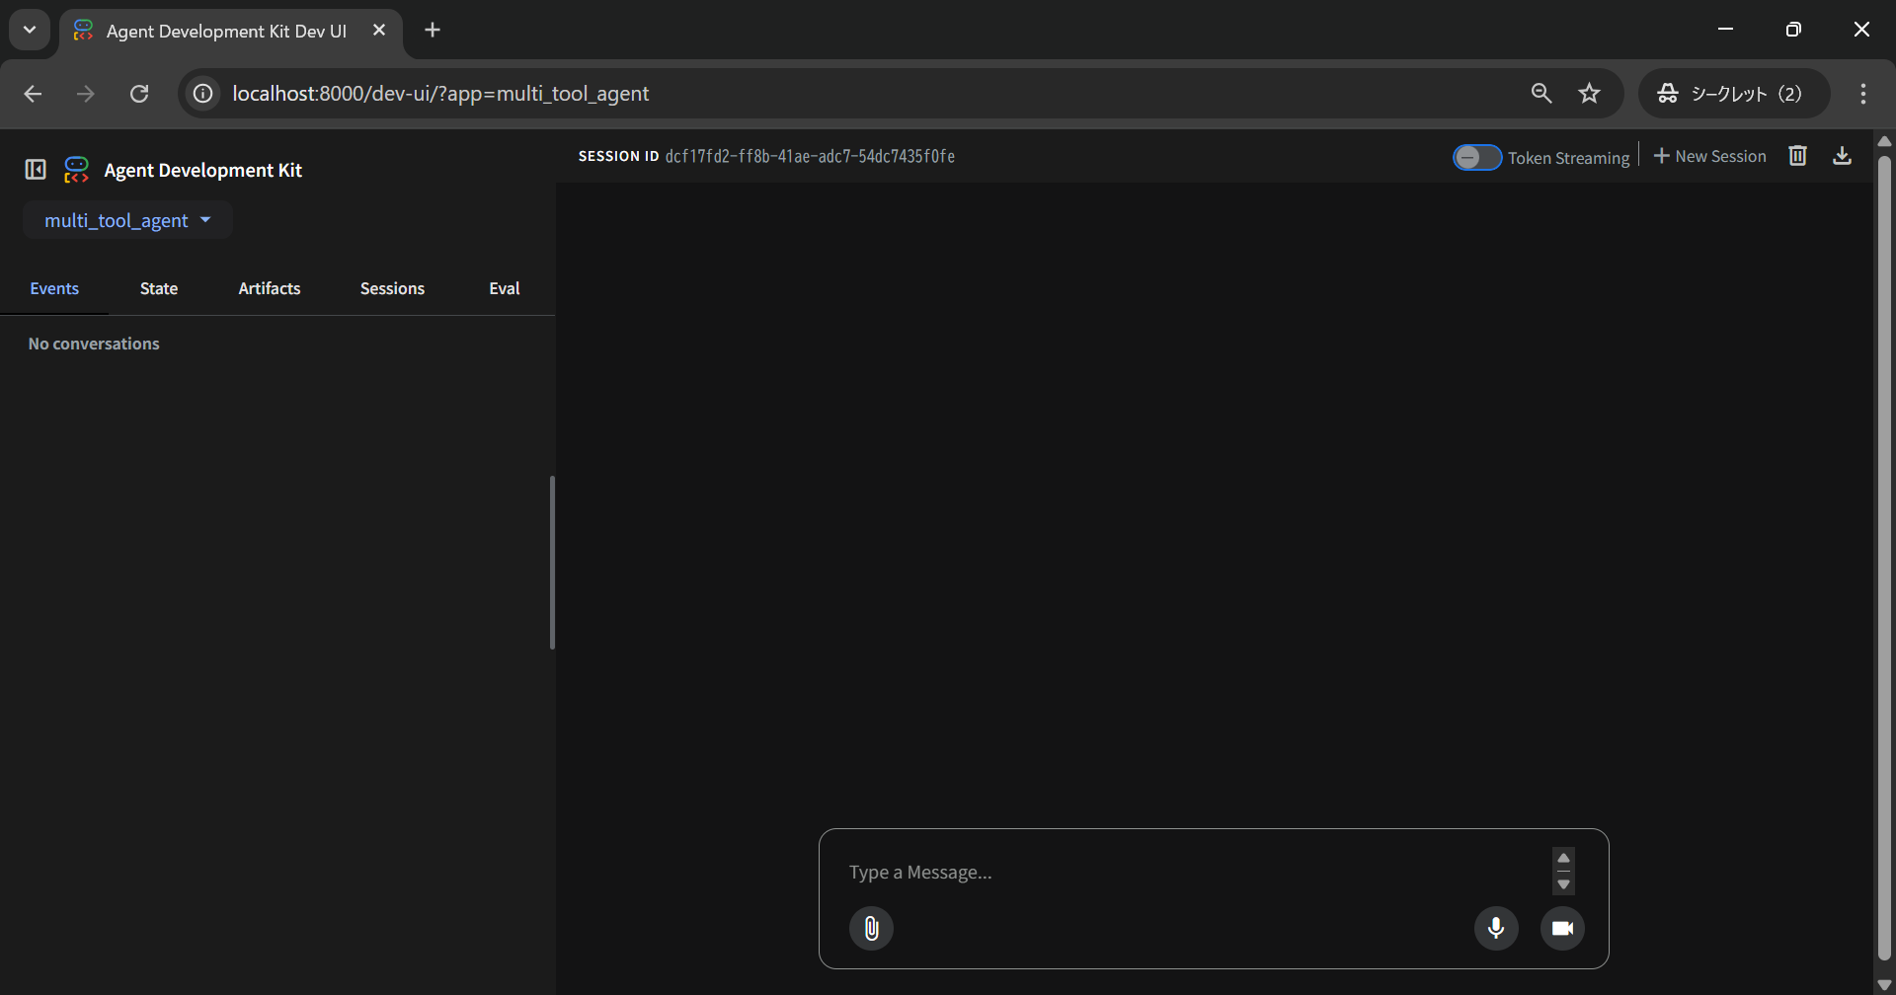Image resolution: width=1896 pixels, height=995 pixels.
Task: Click the Agent Development Kit robot logo
Action: (x=75, y=169)
